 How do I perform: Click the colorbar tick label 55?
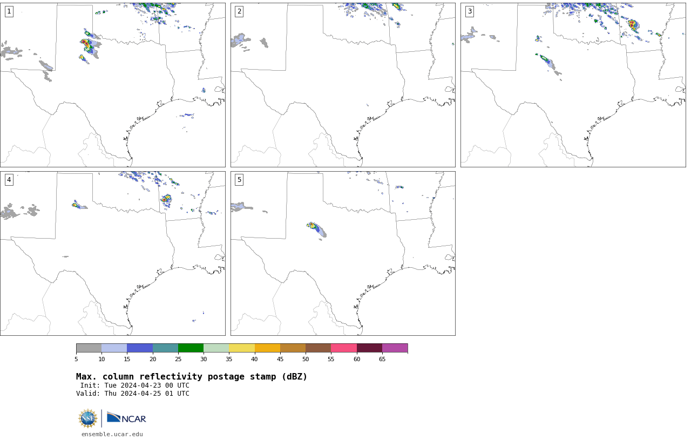pyautogui.click(x=331, y=360)
